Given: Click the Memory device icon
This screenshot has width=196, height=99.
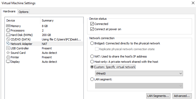Looking at the screenshot, I should [8, 26].
